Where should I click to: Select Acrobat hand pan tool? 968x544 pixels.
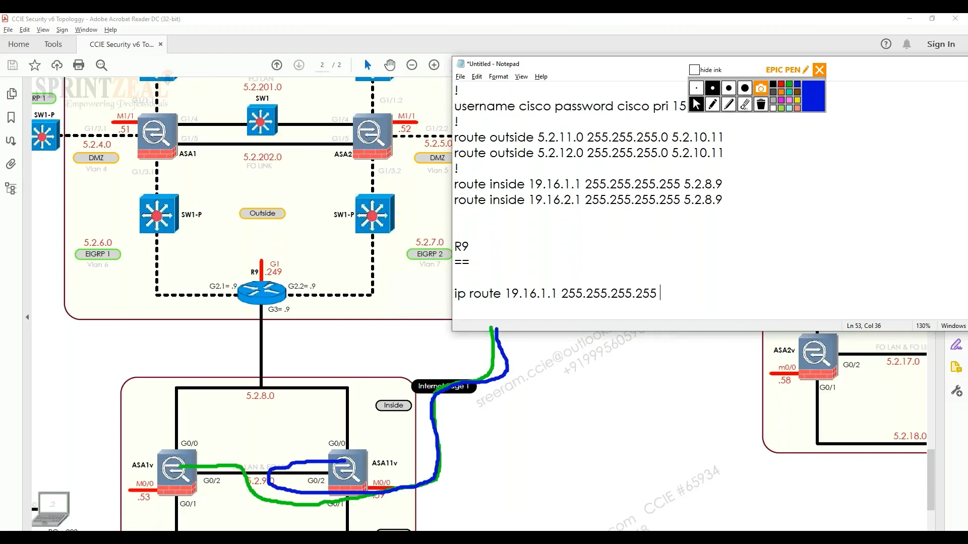click(389, 65)
